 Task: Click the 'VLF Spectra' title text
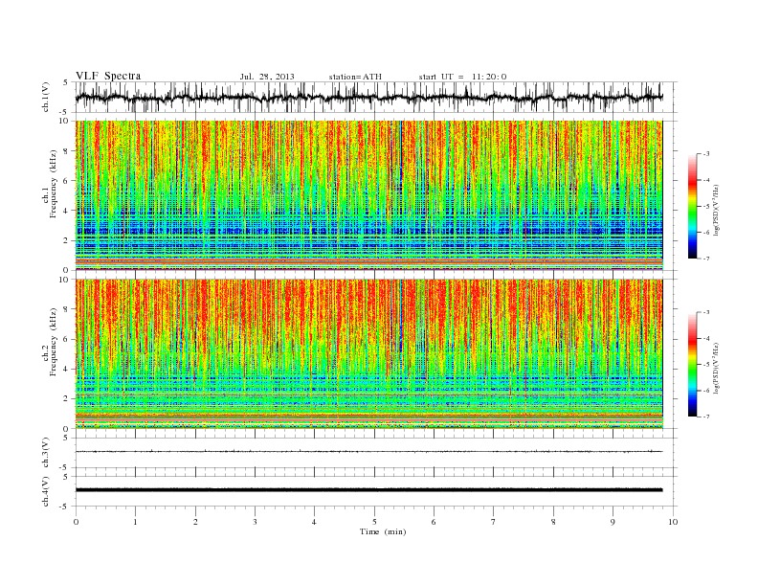108,76
